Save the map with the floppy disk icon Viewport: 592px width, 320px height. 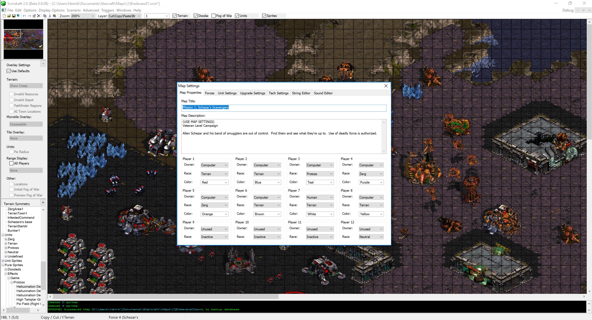click(14, 16)
